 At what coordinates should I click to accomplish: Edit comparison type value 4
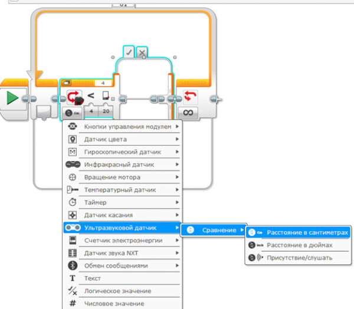coord(91,111)
